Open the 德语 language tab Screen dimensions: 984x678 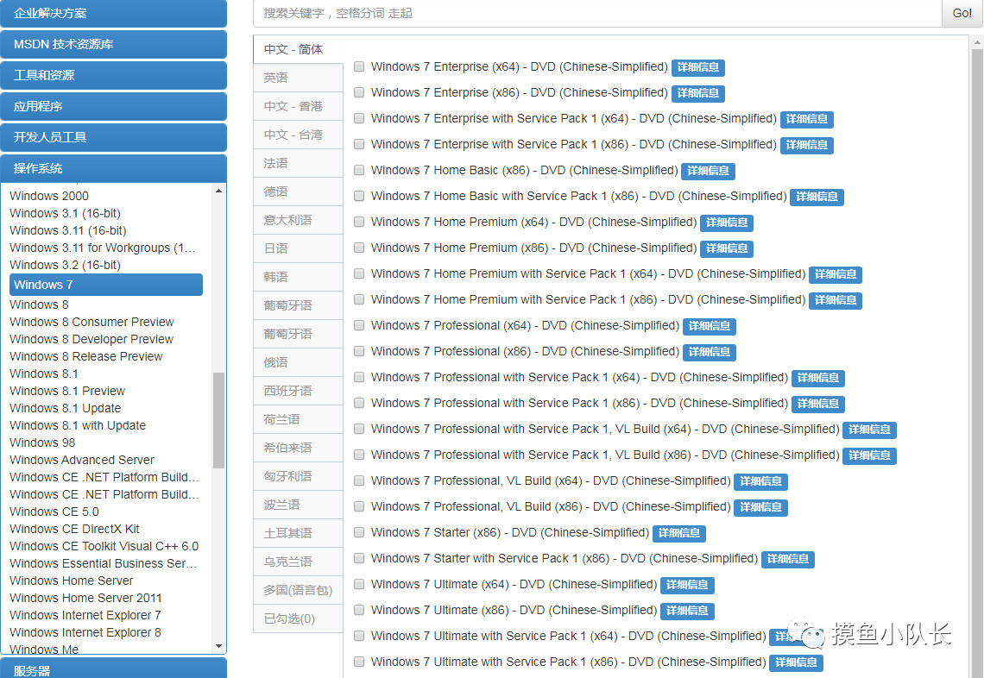tap(298, 191)
